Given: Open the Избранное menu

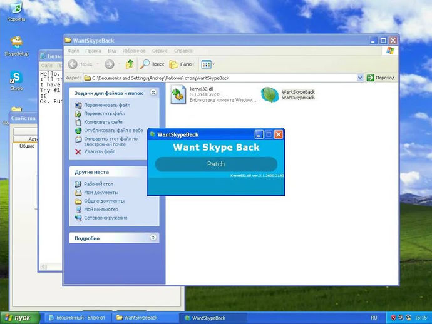Looking at the screenshot, I should tap(134, 51).
